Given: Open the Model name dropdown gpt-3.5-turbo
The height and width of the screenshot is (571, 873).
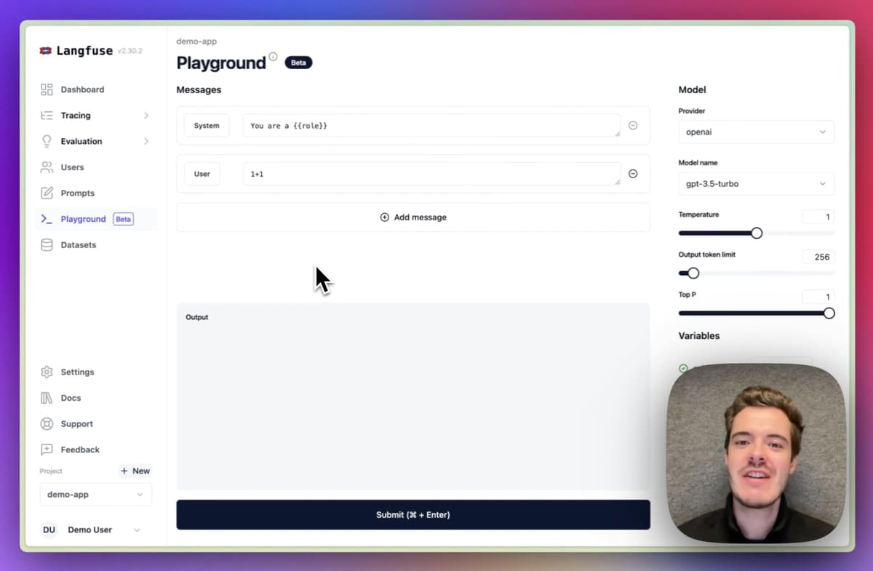Looking at the screenshot, I should [x=756, y=184].
